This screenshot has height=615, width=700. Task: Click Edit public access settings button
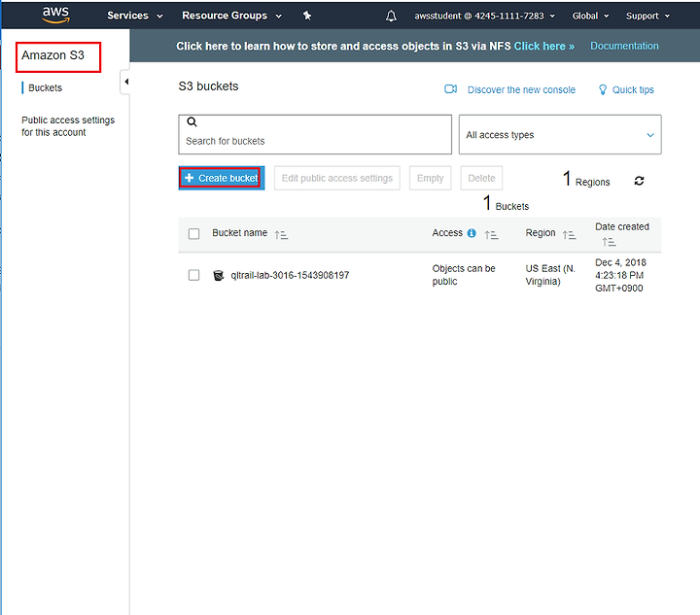point(337,178)
